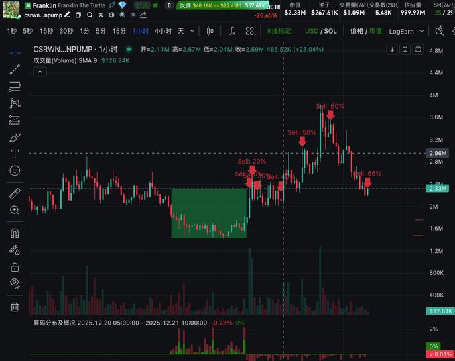Click the blue diamond badge icon
455x361 pixels.
coord(122,5)
